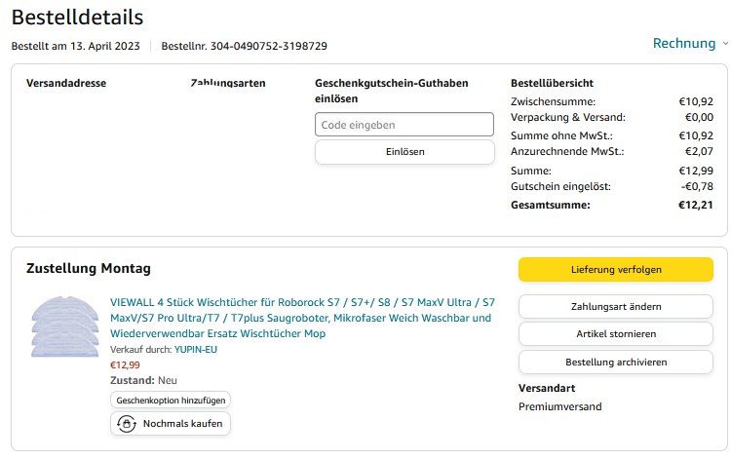The height and width of the screenshot is (459, 731).
Task: Open the Rechnung invoice link
Action: tap(684, 43)
